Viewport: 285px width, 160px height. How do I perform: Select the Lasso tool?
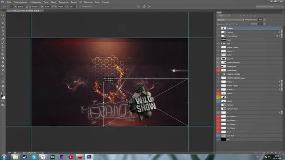pos(3,23)
